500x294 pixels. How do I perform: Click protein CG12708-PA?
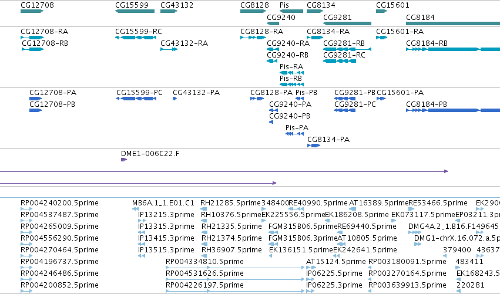coord(35,99)
